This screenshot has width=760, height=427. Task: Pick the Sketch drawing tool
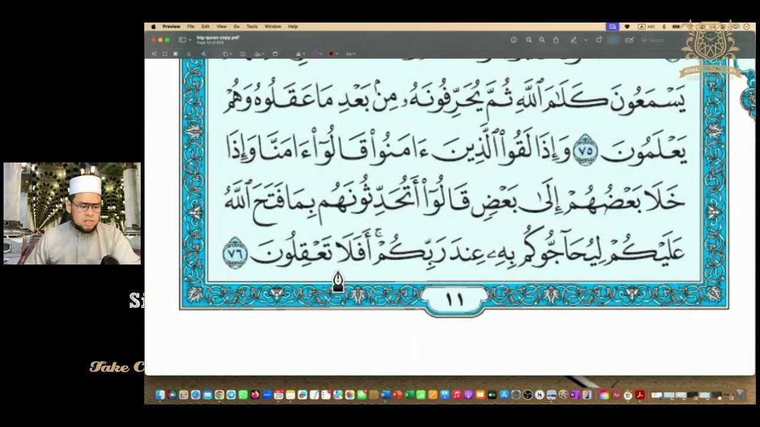189,54
